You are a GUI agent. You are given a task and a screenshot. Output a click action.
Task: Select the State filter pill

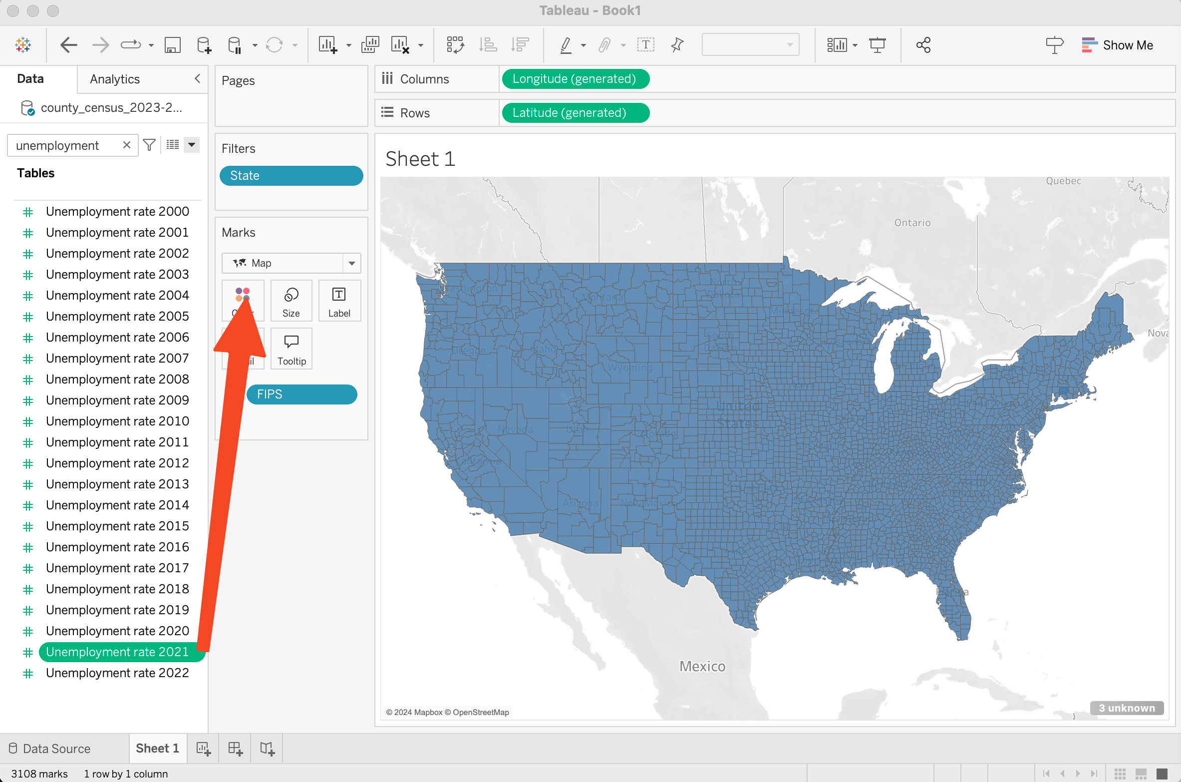pyautogui.click(x=291, y=176)
